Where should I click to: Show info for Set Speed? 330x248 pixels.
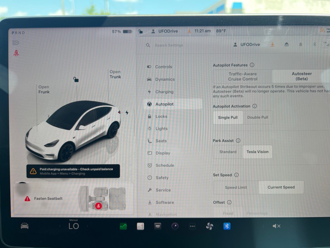236,175
